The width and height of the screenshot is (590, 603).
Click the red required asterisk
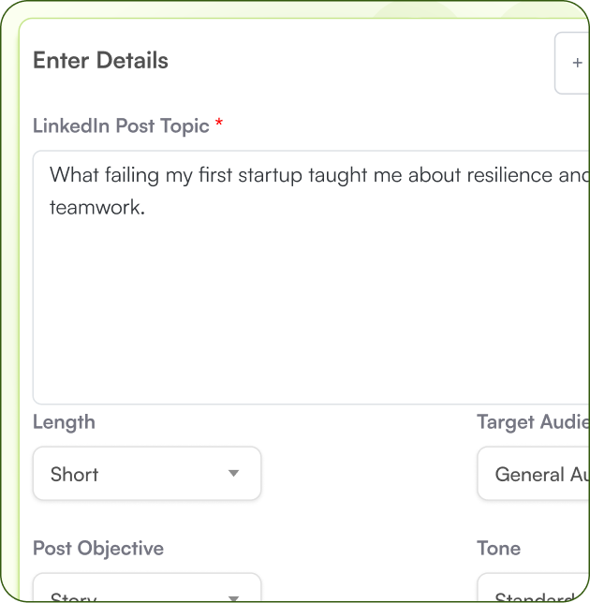(x=219, y=125)
